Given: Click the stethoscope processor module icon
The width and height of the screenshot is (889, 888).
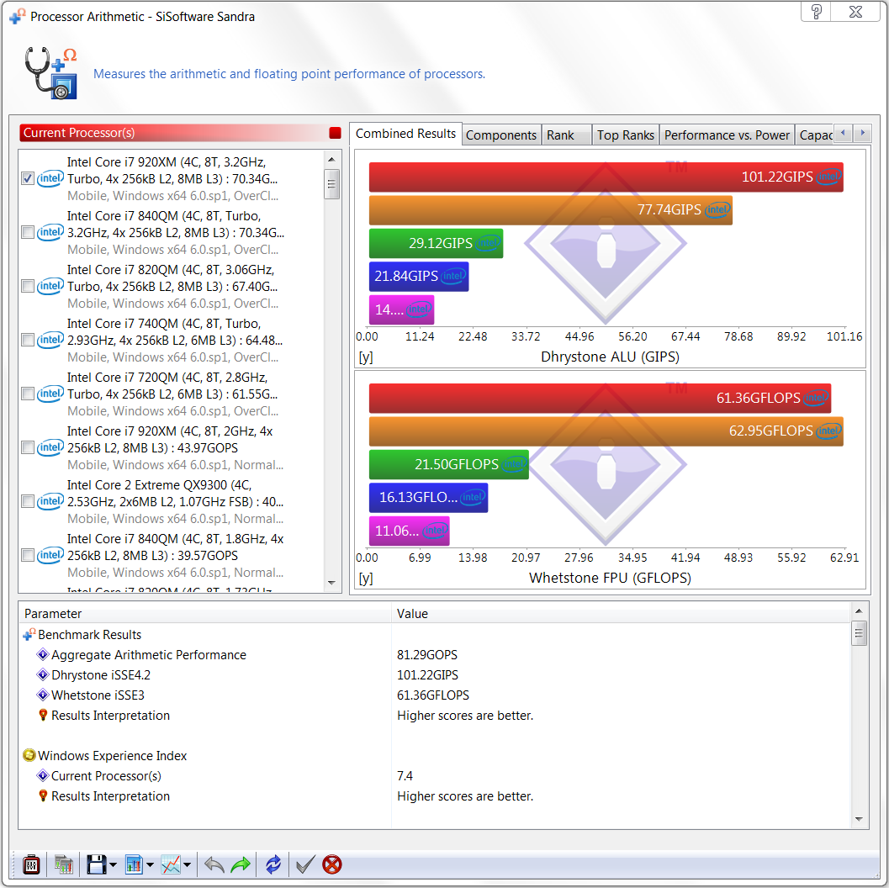Looking at the screenshot, I should [51, 73].
